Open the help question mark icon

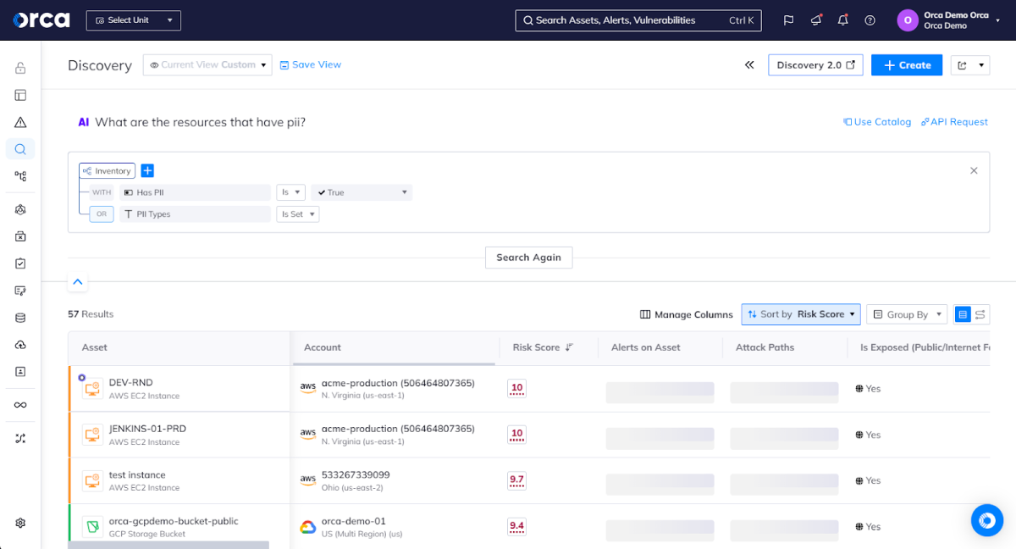(x=870, y=20)
